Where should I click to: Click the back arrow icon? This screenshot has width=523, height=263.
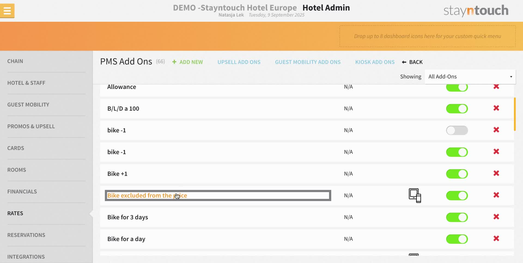click(x=404, y=62)
